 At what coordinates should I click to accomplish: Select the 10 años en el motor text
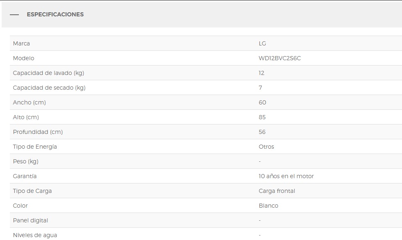coord(286,176)
